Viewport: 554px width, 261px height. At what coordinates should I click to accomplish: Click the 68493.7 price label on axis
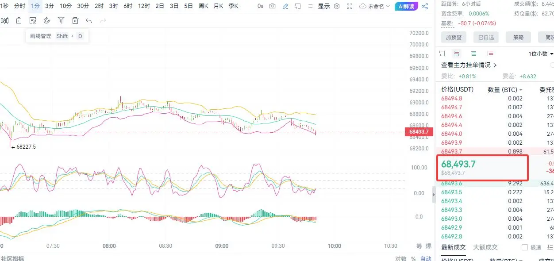(x=418, y=131)
